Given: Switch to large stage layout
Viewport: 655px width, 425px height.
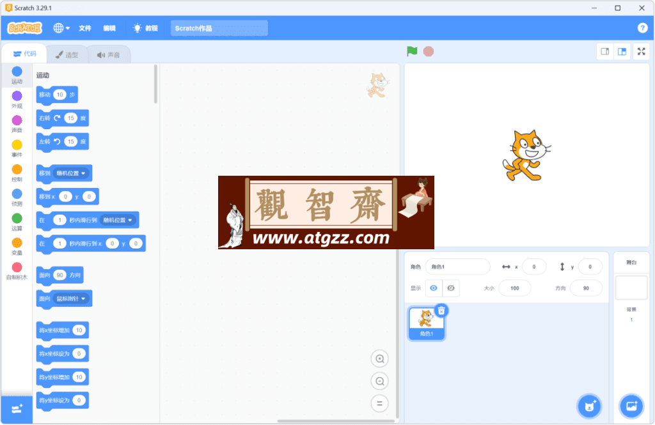Looking at the screenshot, I should (x=622, y=51).
